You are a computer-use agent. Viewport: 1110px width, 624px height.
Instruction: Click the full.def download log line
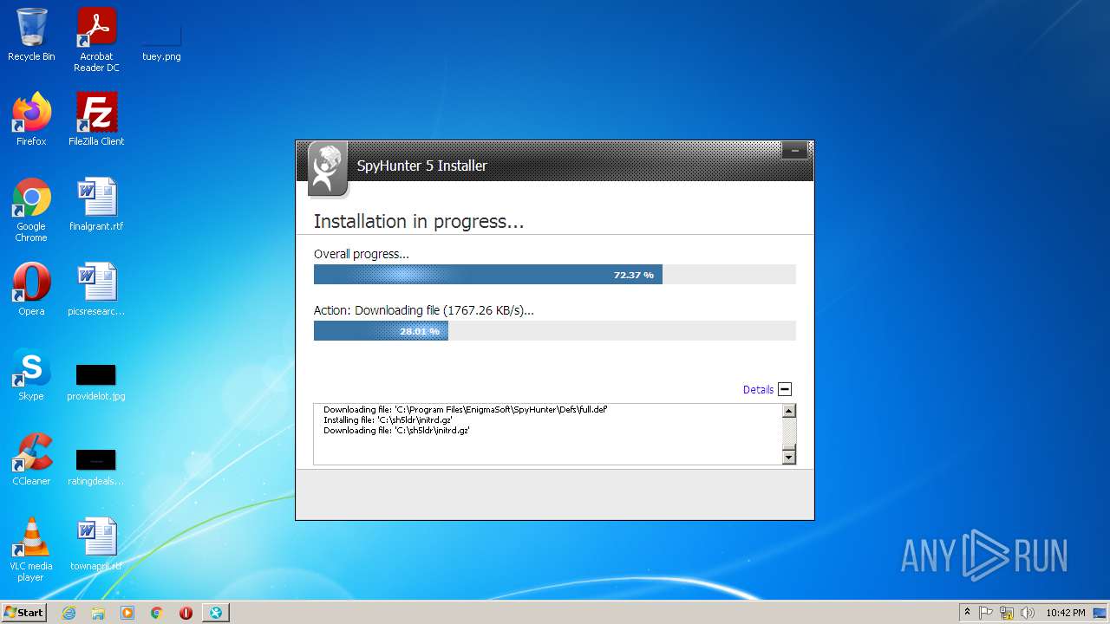click(x=466, y=409)
